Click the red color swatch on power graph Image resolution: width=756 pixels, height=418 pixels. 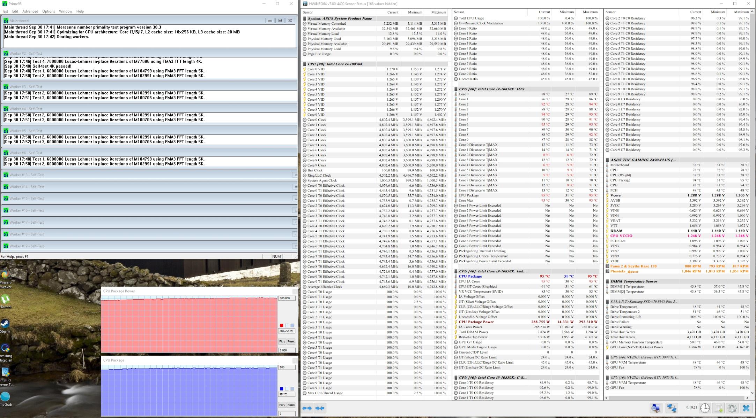[x=281, y=325]
